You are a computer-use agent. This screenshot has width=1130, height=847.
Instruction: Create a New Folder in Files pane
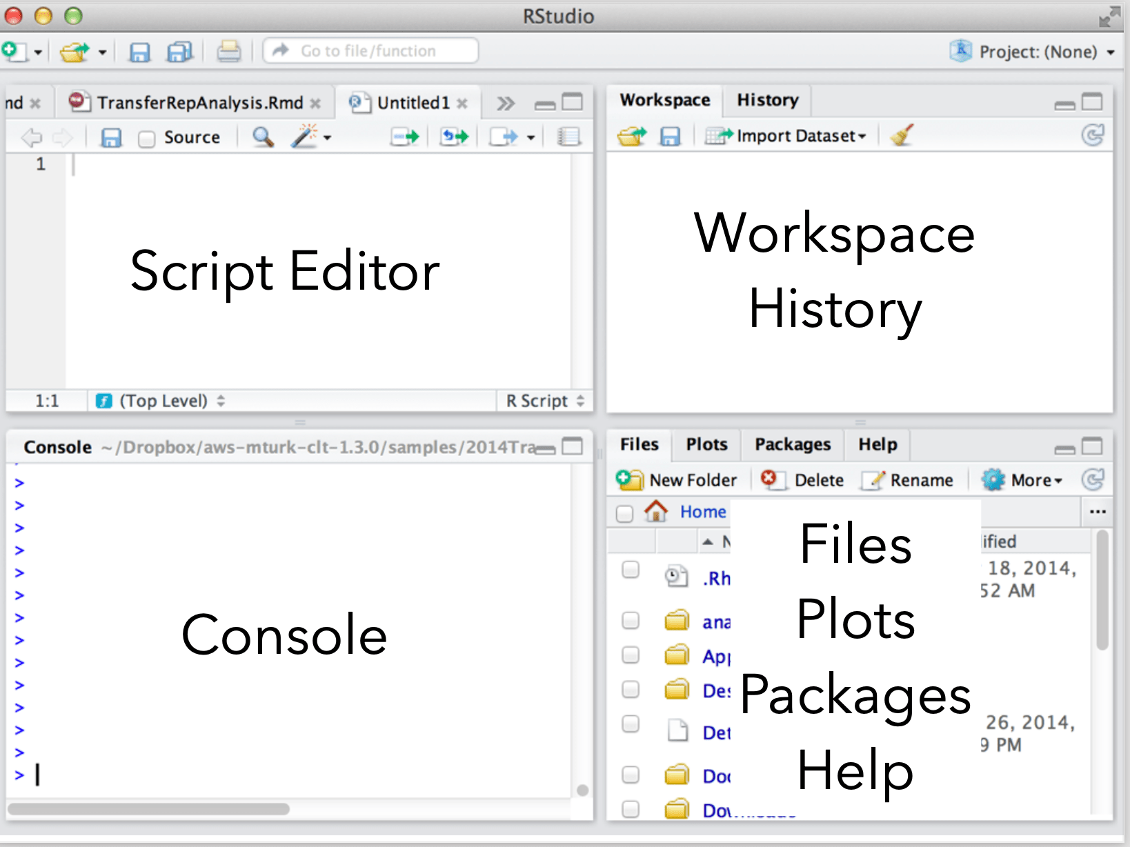(x=677, y=479)
